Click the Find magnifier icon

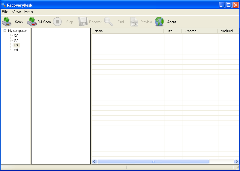tap(108, 21)
